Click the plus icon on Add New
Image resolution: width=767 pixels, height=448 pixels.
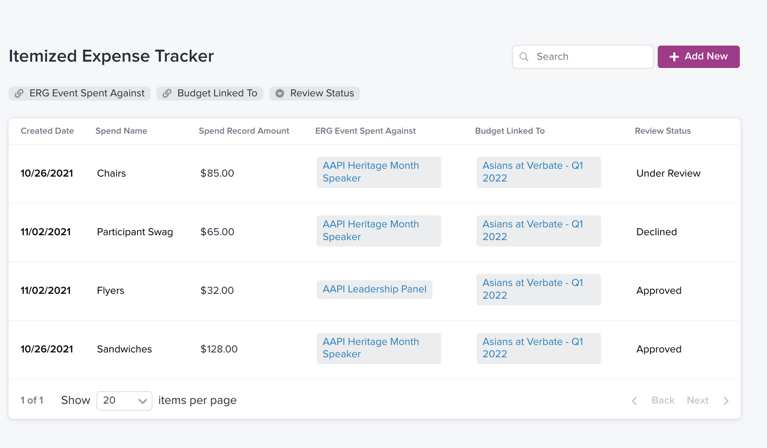click(674, 57)
